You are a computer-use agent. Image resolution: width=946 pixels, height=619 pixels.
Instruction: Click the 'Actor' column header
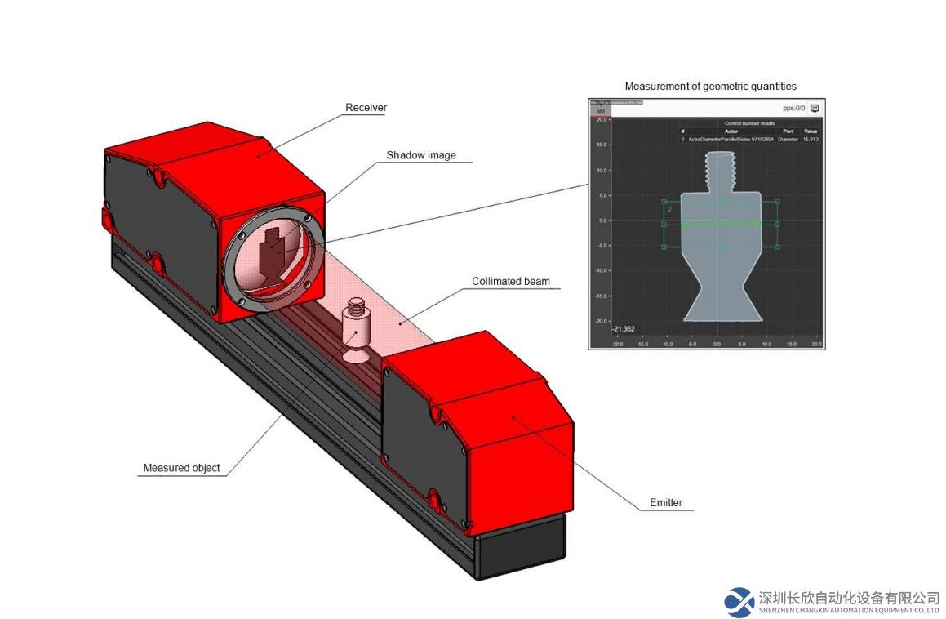(731, 131)
